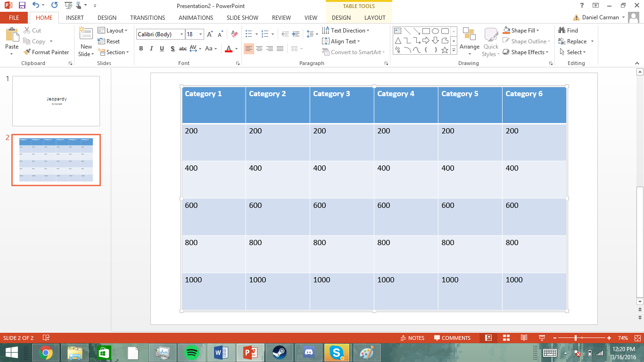Switch to Slide Sorter view icon
644x362 pixels.
(x=506, y=338)
